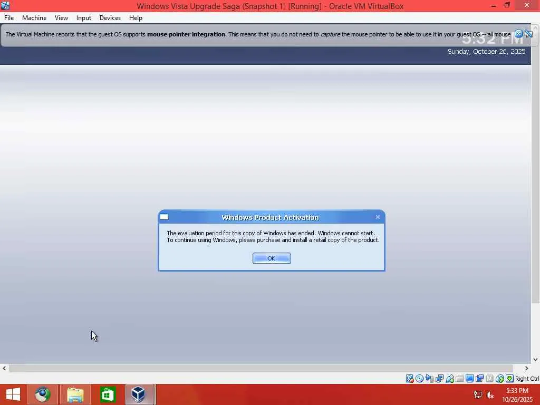The height and width of the screenshot is (405, 540).
Task: Click the dialog title bar window icon
Action: 165,217
